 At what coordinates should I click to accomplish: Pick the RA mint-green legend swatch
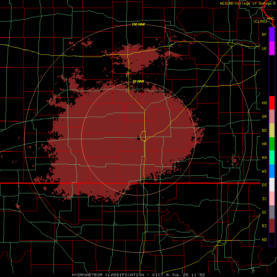tap(272, 158)
